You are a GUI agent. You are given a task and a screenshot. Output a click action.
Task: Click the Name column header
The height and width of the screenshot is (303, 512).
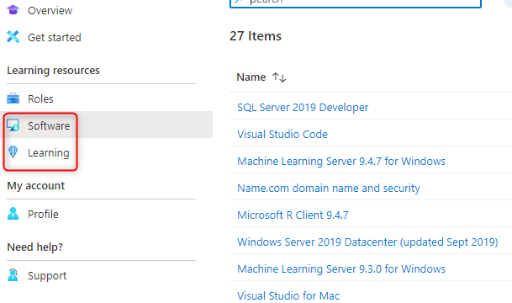(251, 77)
